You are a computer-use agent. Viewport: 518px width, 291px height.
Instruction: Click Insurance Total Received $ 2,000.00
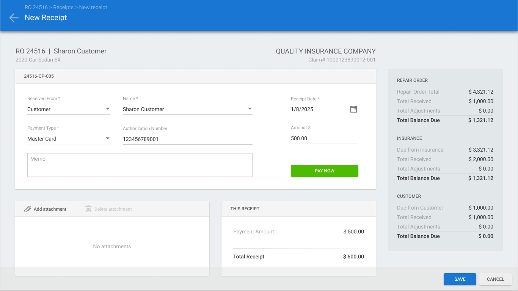coord(445,159)
